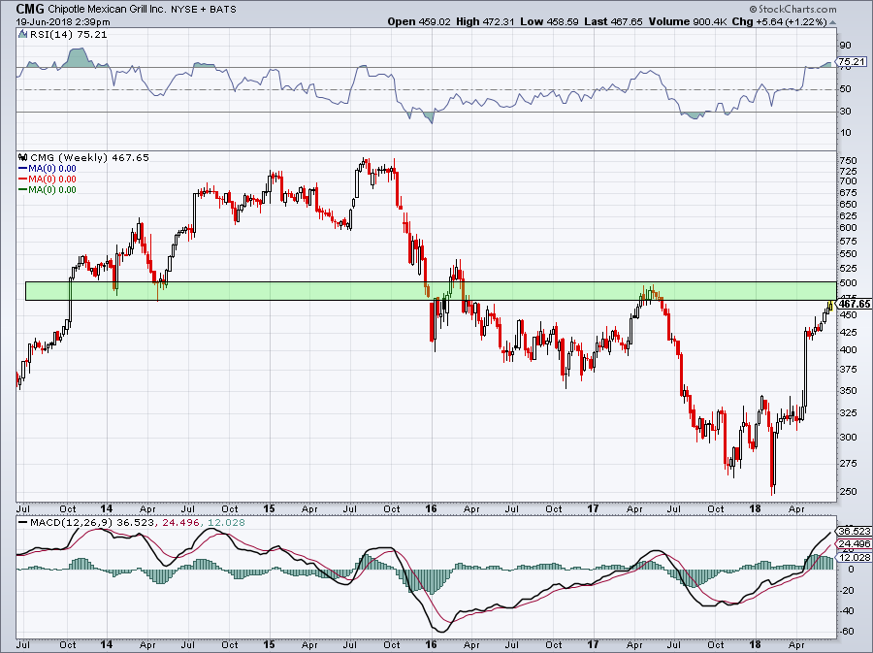Click the 75.21 RSI value tag on the axis

pos(852,62)
